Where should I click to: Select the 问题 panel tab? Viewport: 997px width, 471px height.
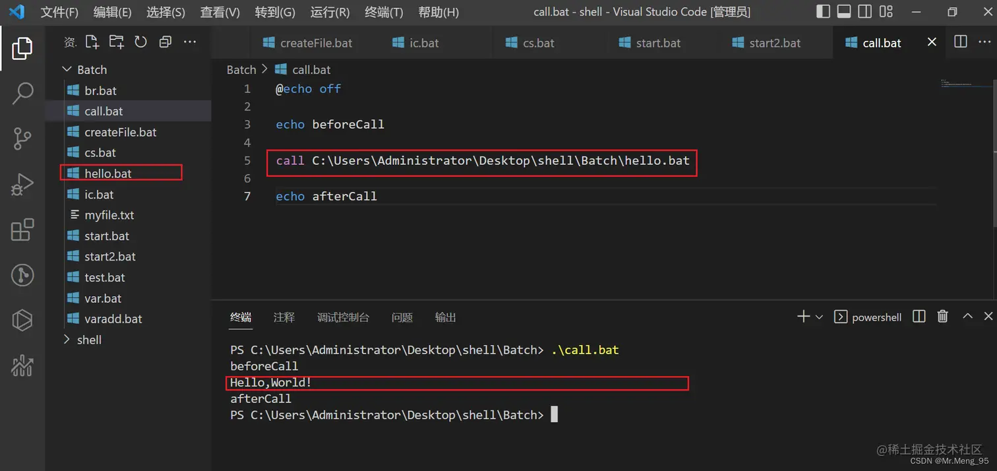(x=402, y=317)
